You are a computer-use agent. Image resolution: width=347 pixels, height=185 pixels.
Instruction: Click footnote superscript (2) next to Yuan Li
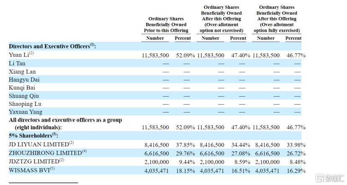31,53
